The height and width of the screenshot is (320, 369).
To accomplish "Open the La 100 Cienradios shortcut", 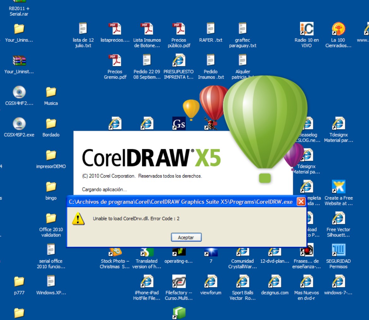I will tap(338, 29).
